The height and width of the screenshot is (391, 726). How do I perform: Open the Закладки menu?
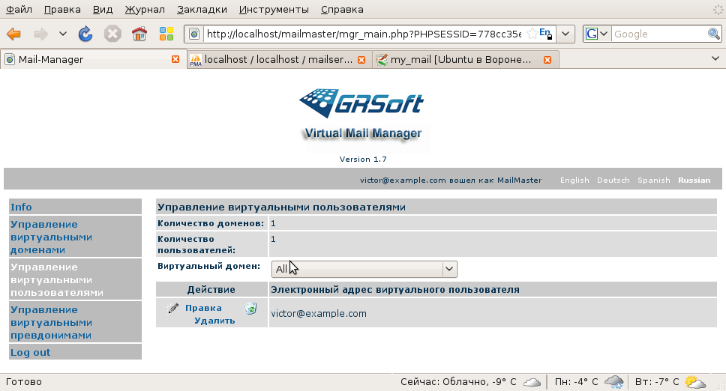click(202, 9)
